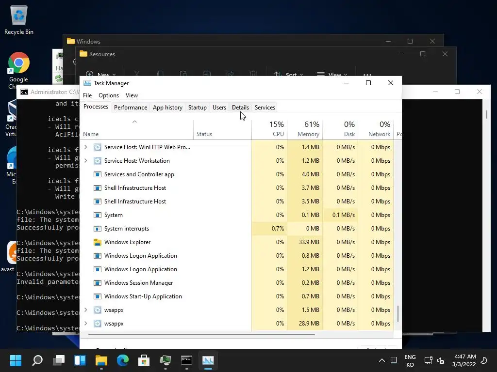The width and height of the screenshot is (497, 372).
Task: Open the Sort dropdown in Resources window
Action: click(288, 75)
